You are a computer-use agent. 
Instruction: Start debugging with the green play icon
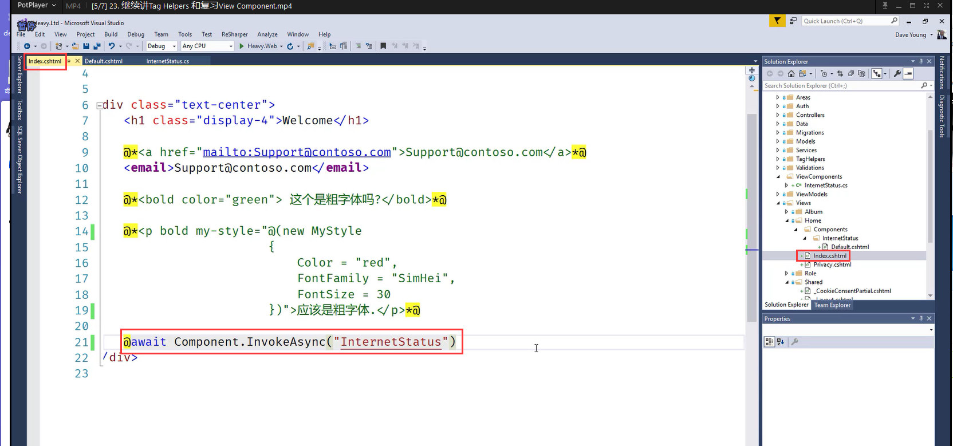tap(242, 46)
